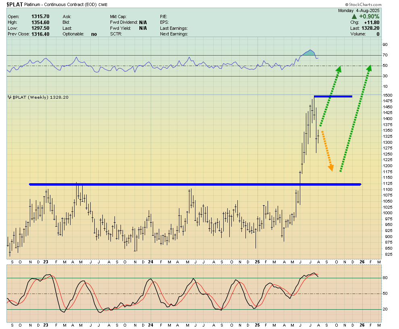399x329 pixels.
Task: Click the Last price 1328.20 in header
Action: coord(370,28)
